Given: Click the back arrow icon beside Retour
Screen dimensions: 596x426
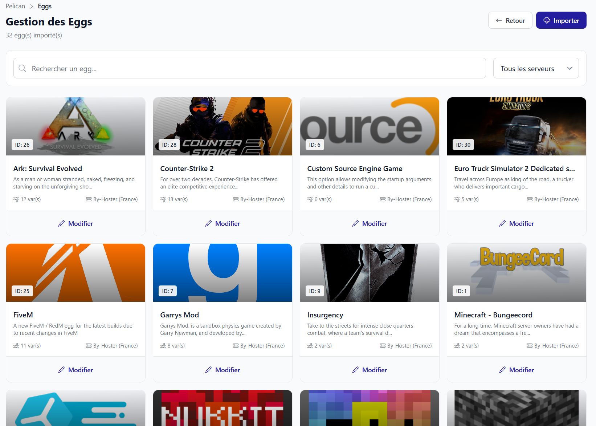Looking at the screenshot, I should tap(499, 20).
